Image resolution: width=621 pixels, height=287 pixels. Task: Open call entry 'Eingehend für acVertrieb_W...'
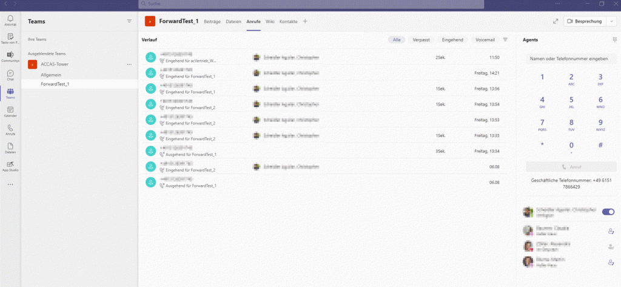(325, 58)
